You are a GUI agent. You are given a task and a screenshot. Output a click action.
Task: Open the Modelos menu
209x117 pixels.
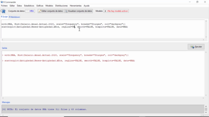pos(49,6)
